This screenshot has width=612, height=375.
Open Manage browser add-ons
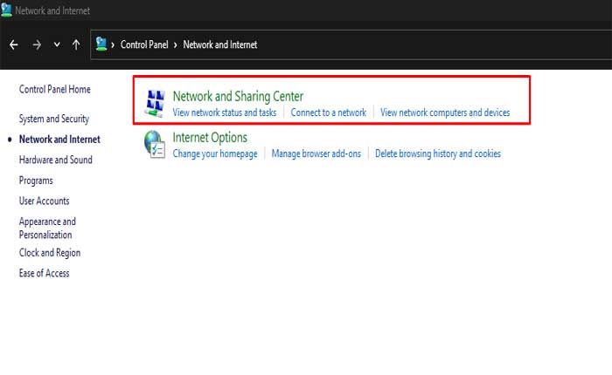316,153
